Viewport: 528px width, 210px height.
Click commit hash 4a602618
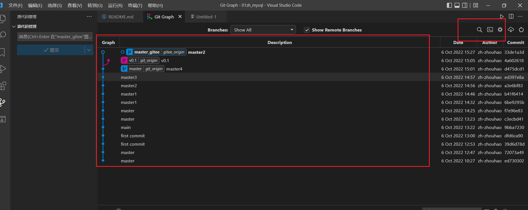click(x=514, y=60)
